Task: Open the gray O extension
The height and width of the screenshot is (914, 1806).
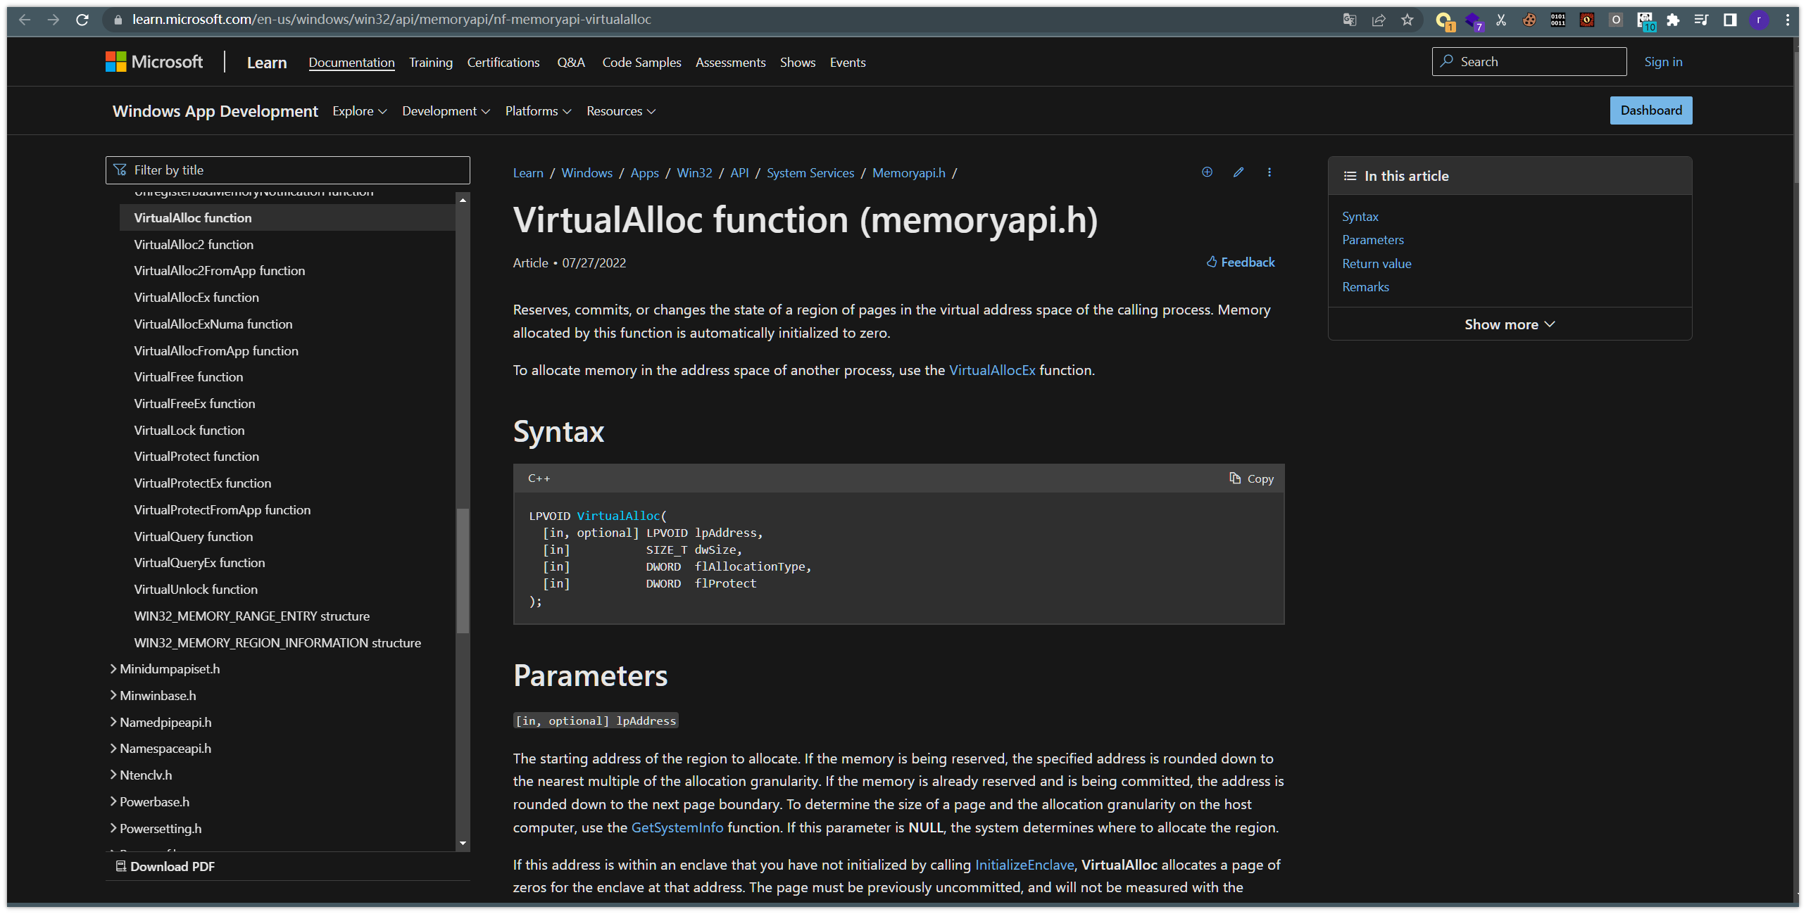Action: (1616, 20)
